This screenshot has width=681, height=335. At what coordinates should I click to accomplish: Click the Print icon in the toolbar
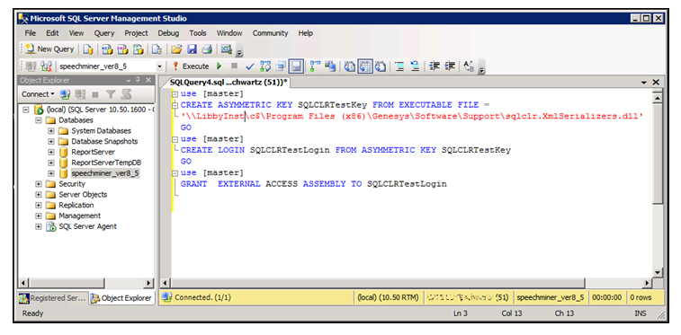[x=206, y=49]
